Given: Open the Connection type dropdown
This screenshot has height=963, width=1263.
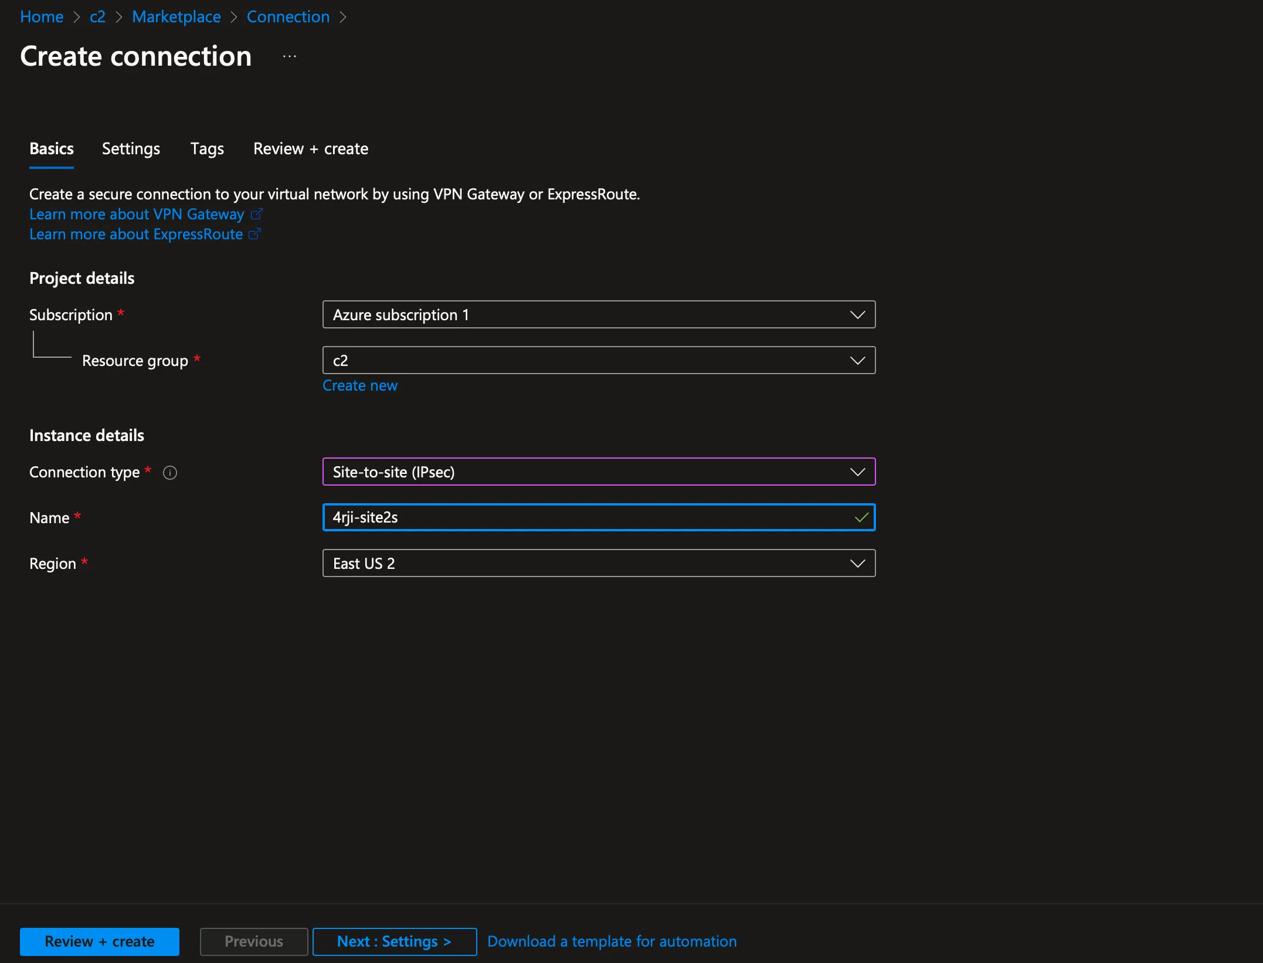Looking at the screenshot, I should pos(599,472).
